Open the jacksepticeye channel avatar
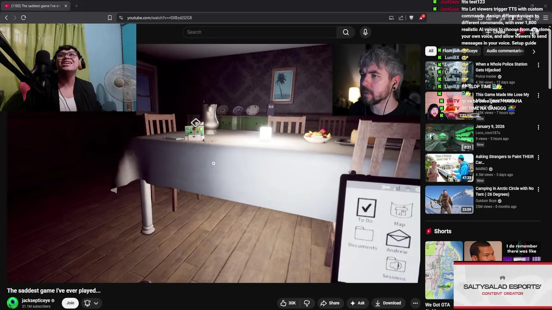This screenshot has width=552, height=310. point(13,303)
